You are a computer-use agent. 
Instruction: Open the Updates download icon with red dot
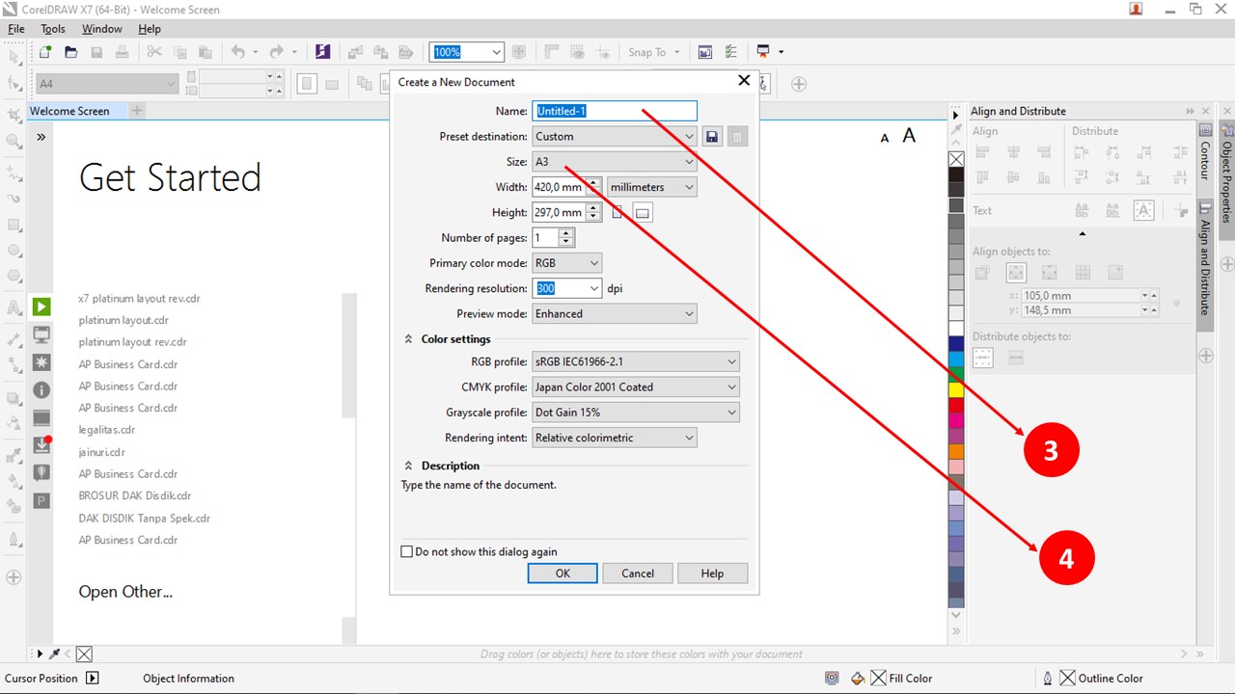tap(41, 445)
